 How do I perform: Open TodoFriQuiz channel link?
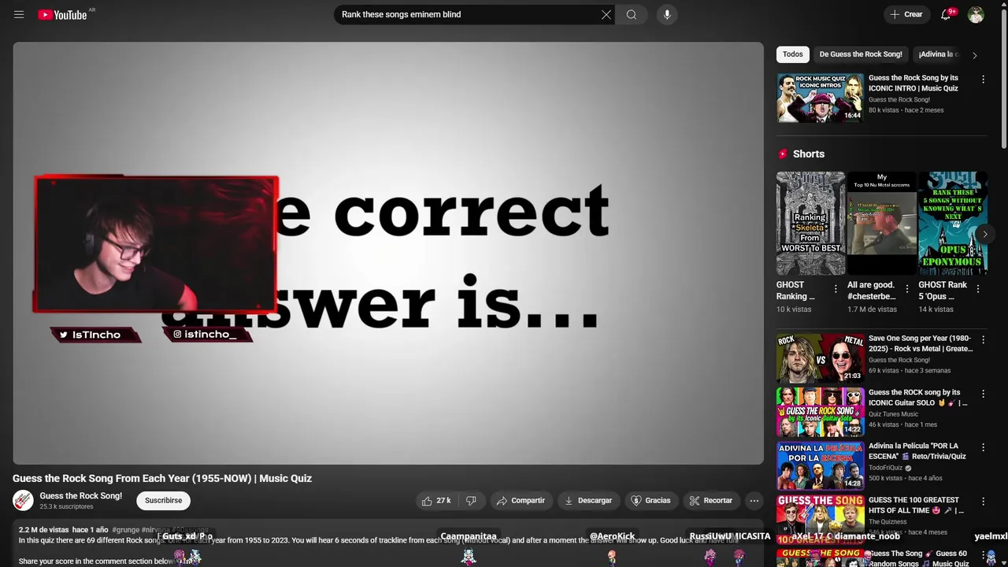[x=885, y=468]
